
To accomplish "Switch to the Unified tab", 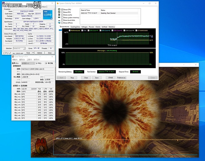I will [x=104, y=27].
